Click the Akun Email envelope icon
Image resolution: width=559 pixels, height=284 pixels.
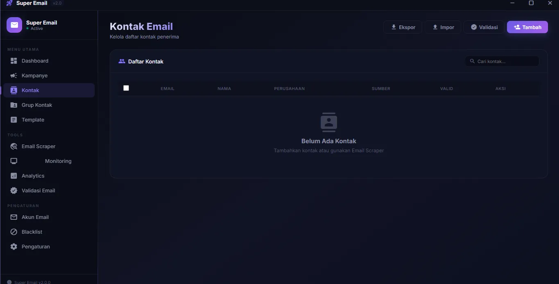(14, 217)
